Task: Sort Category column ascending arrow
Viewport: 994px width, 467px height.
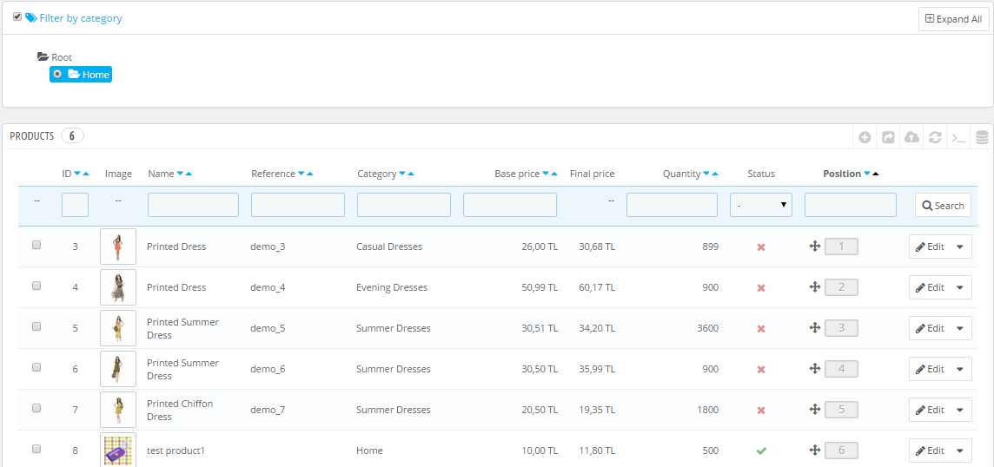Action: pos(411,174)
